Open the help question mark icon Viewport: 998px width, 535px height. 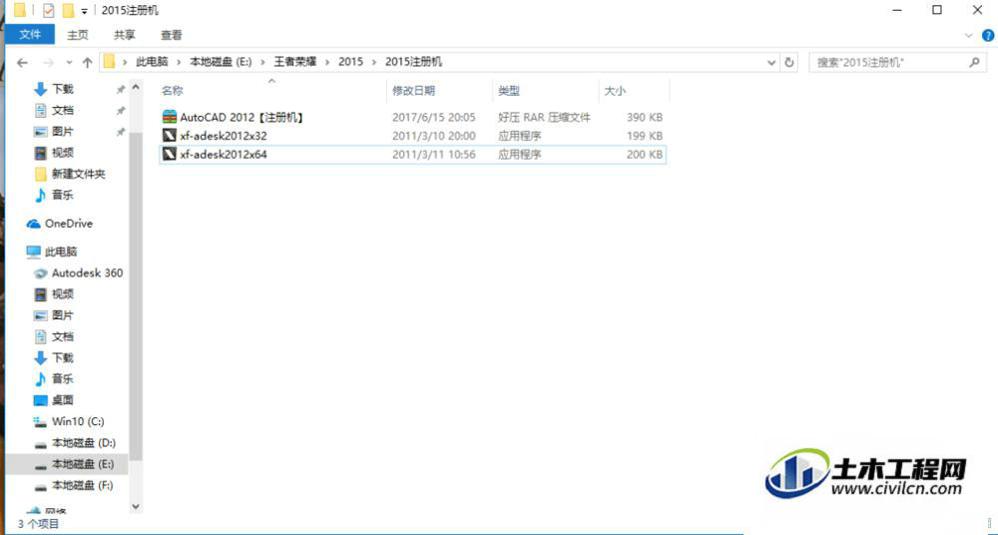coord(988,36)
